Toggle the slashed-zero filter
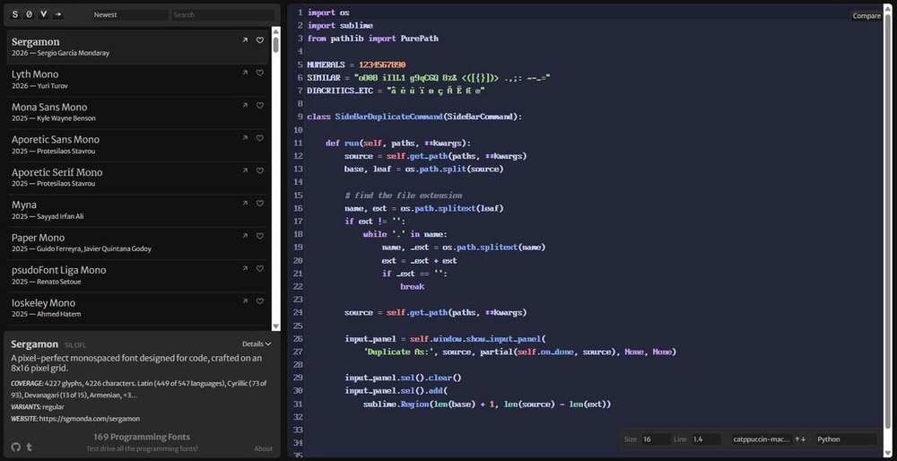The width and height of the screenshot is (897, 461). [x=30, y=15]
